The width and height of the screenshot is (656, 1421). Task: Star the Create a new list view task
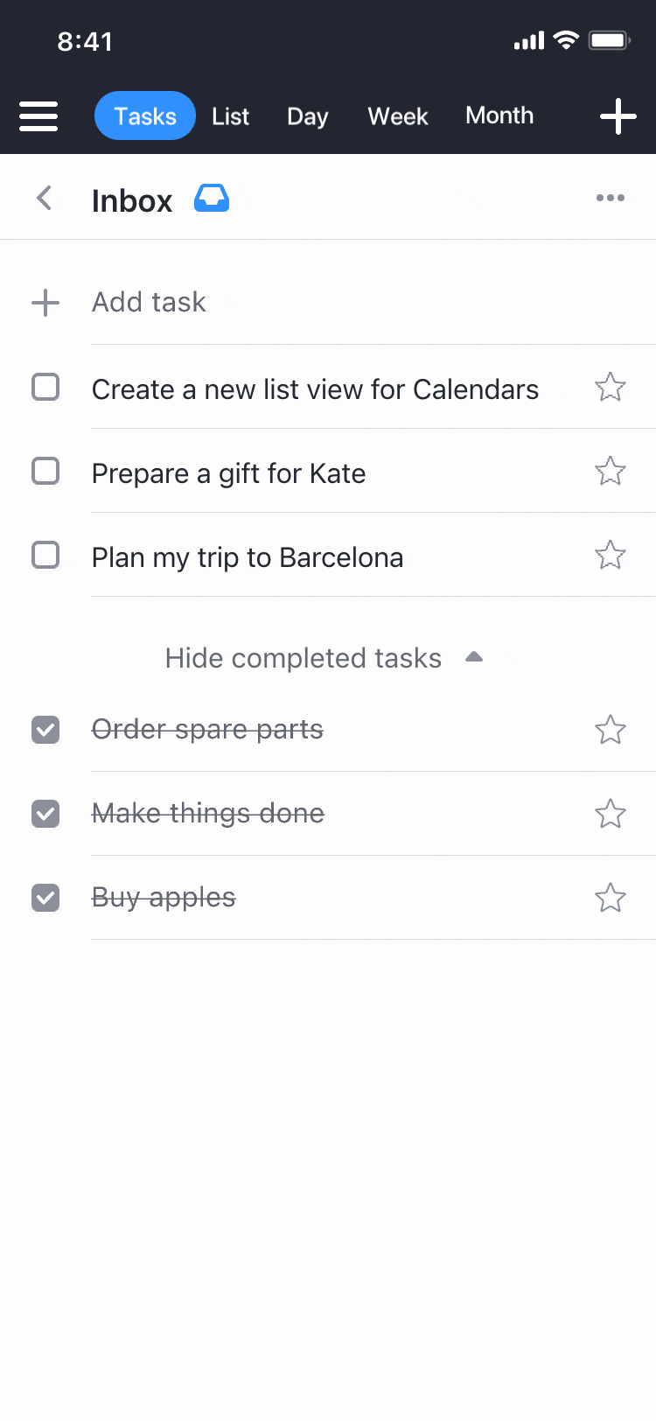click(610, 387)
